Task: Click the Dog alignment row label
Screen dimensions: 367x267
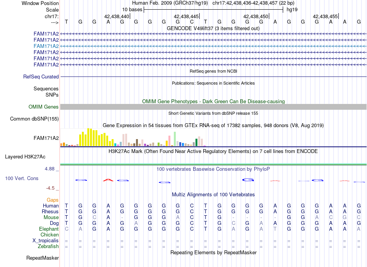Action: (54, 223)
